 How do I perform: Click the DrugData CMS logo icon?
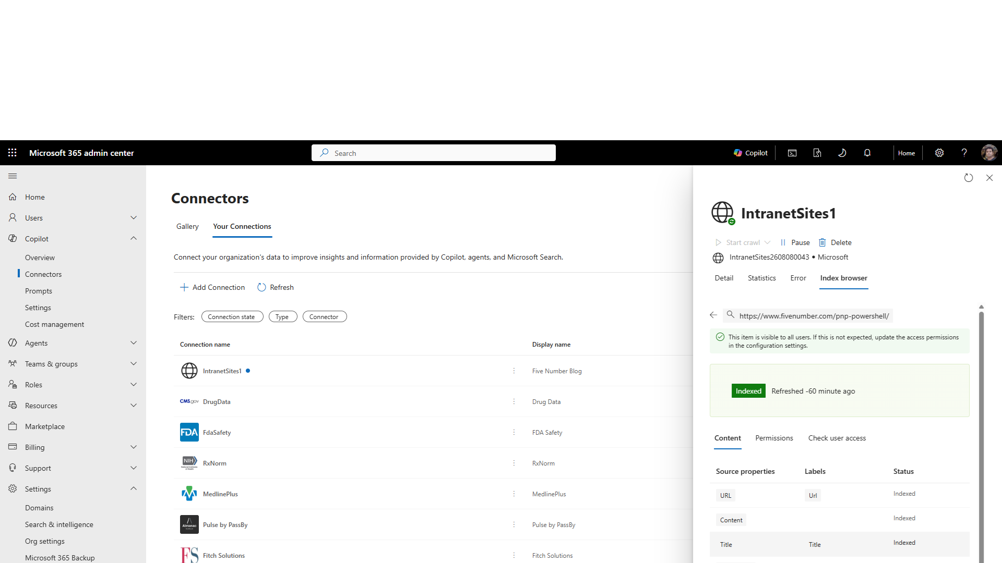[x=189, y=401]
